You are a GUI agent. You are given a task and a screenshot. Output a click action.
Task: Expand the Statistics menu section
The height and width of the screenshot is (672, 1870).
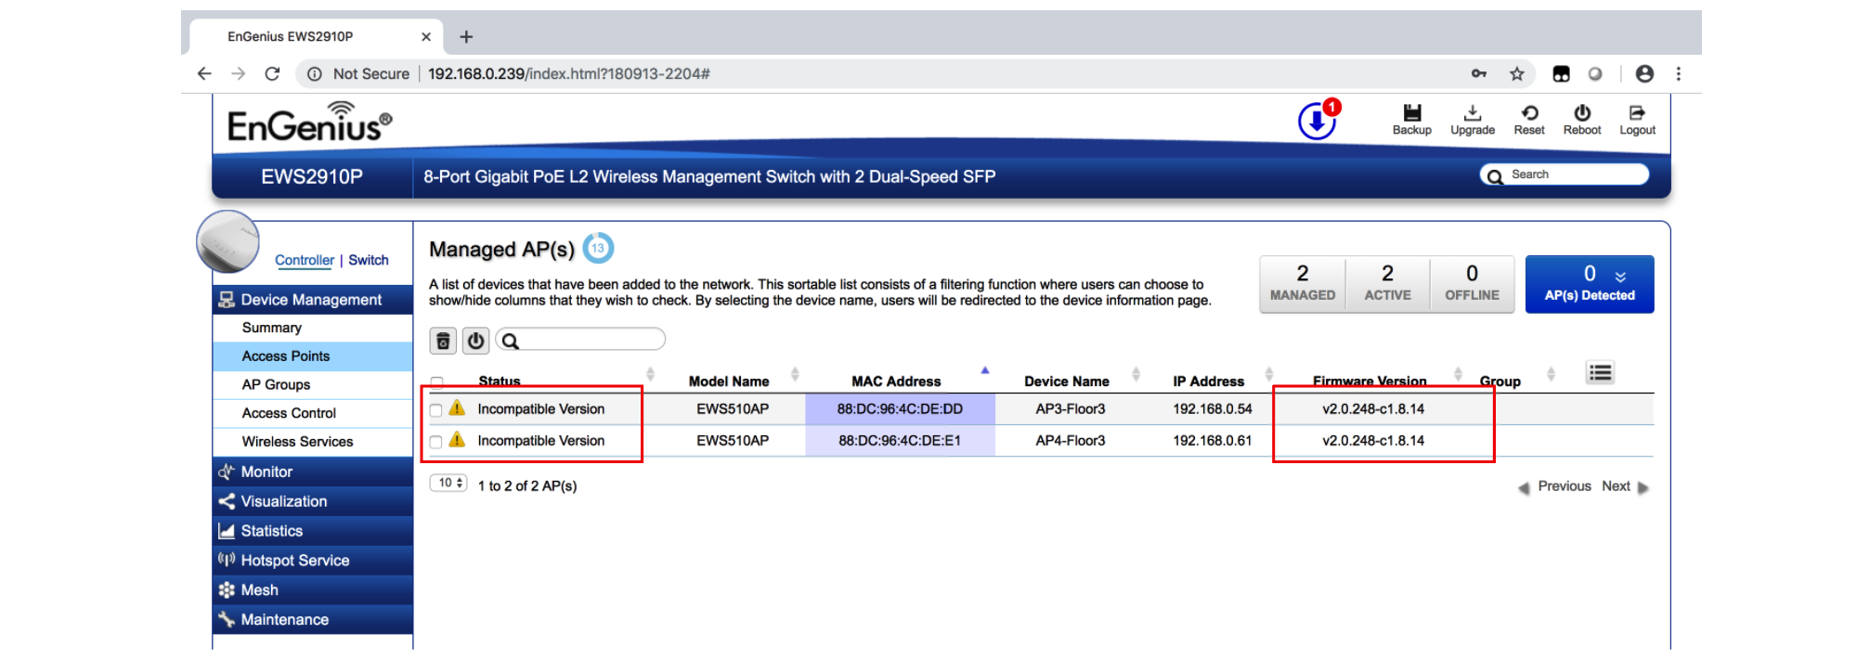tap(313, 531)
